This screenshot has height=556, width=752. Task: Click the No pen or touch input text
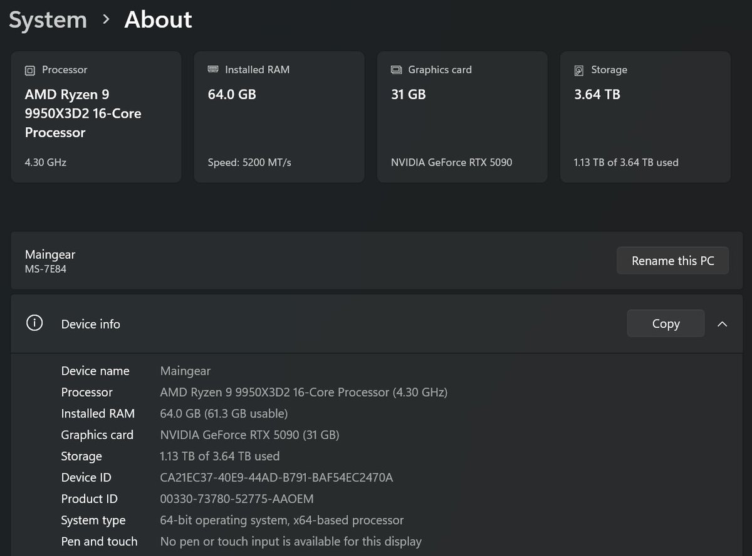point(291,542)
